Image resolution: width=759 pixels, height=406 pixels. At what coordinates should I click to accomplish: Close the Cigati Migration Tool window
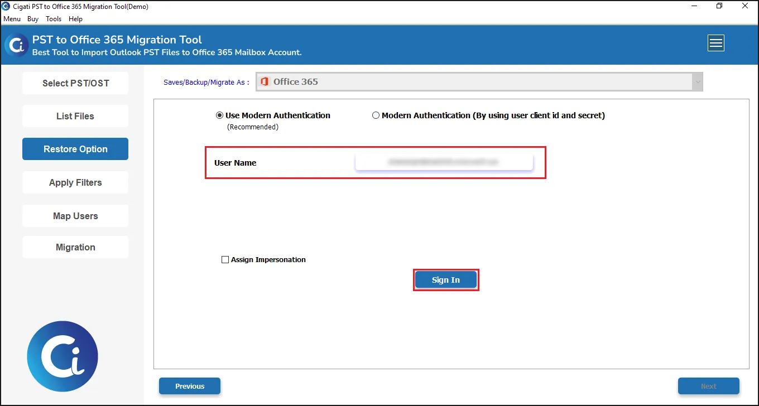tap(745, 6)
